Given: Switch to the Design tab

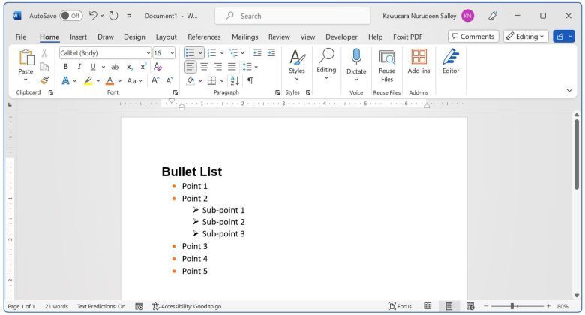Looking at the screenshot, I should (134, 37).
